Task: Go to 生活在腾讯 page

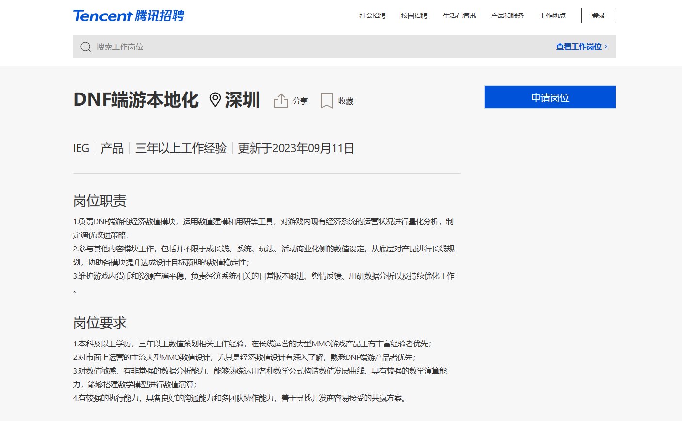Action: click(459, 16)
